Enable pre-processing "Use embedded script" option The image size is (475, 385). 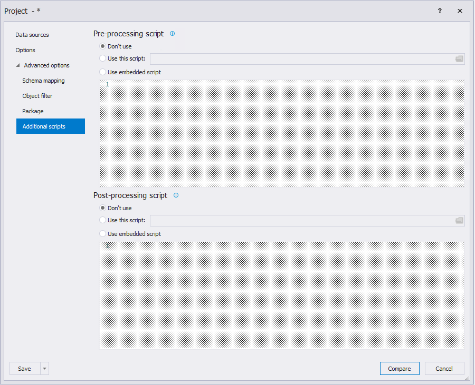point(103,72)
